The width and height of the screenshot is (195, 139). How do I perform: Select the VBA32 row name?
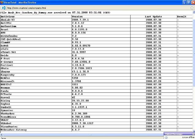pyautogui.click(x=5, y=120)
